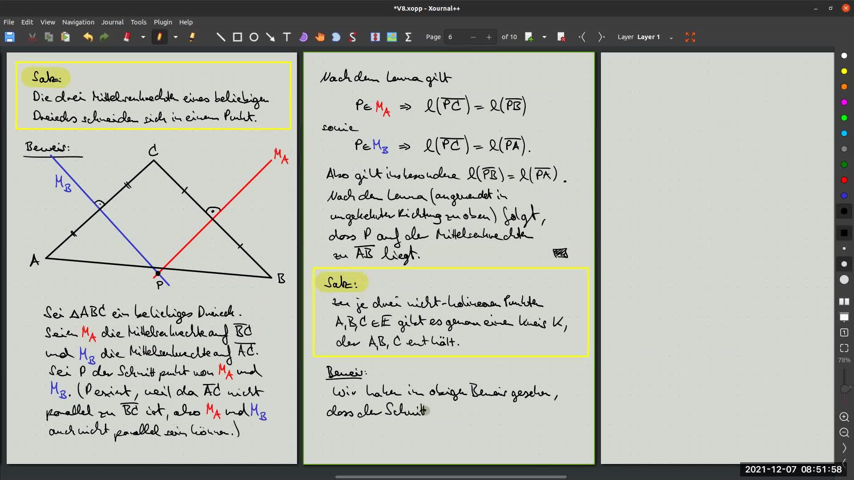Delete the current page
This screenshot has width=854, height=480.
561,37
